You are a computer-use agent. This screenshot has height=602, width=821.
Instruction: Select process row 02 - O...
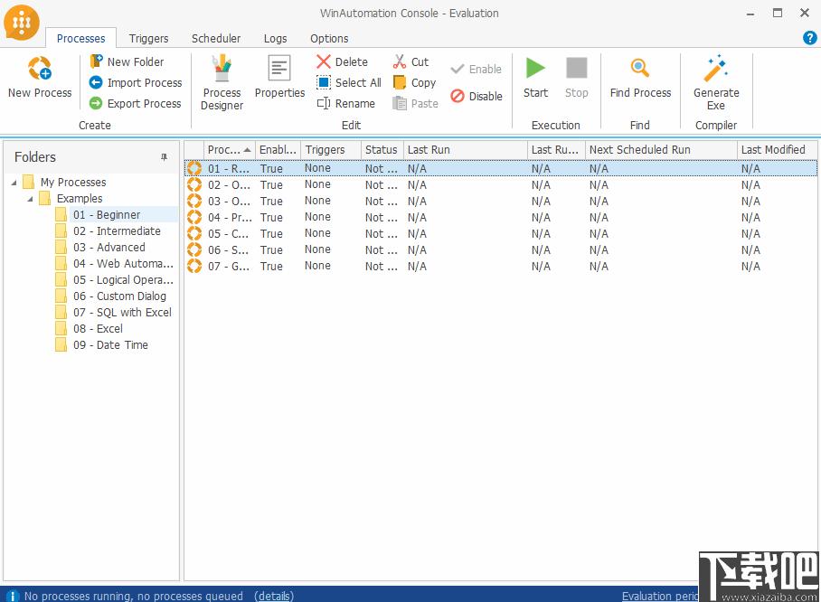click(x=501, y=184)
